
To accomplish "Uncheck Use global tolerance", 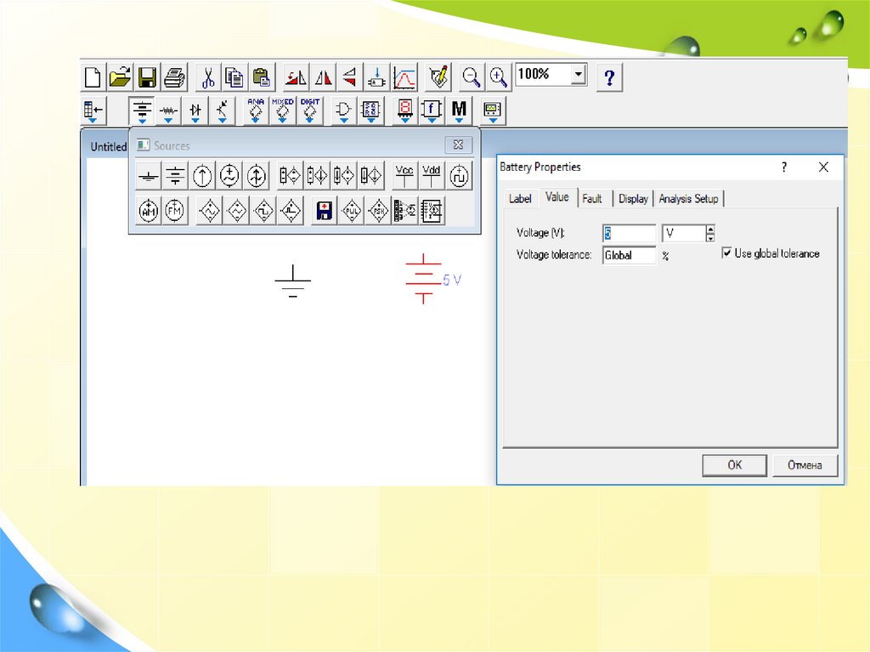I will pyautogui.click(x=727, y=253).
